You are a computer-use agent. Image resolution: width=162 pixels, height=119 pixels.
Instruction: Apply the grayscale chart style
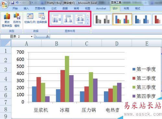(102, 20)
